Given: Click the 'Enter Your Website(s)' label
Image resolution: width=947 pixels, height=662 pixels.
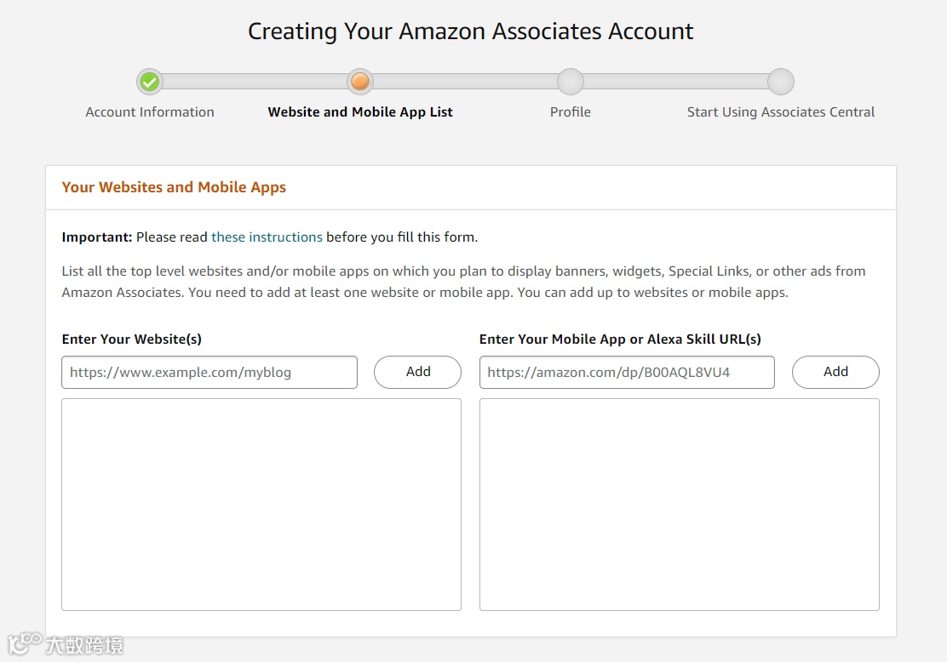Looking at the screenshot, I should point(132,339).
